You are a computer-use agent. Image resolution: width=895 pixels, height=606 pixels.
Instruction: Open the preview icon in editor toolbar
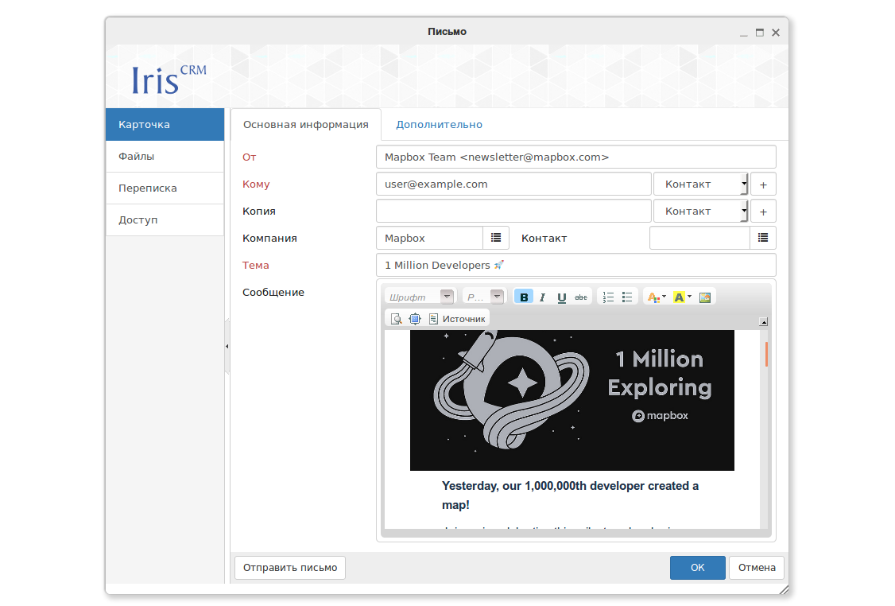pos(396,319)
